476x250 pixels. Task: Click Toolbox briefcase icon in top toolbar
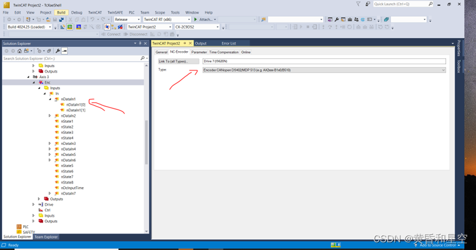click(350, 19)
